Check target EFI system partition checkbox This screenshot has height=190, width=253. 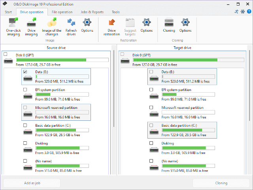tap(151, 89)
